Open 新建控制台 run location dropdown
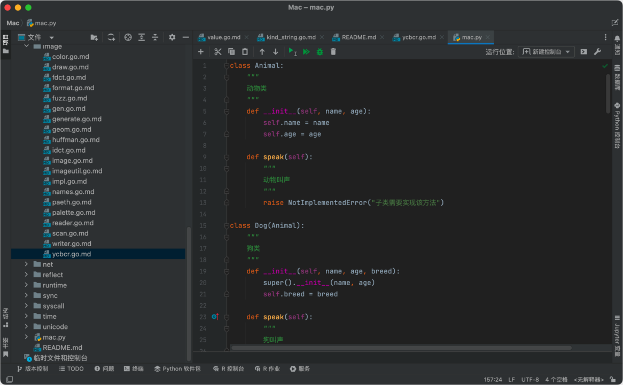 (546, 52)
